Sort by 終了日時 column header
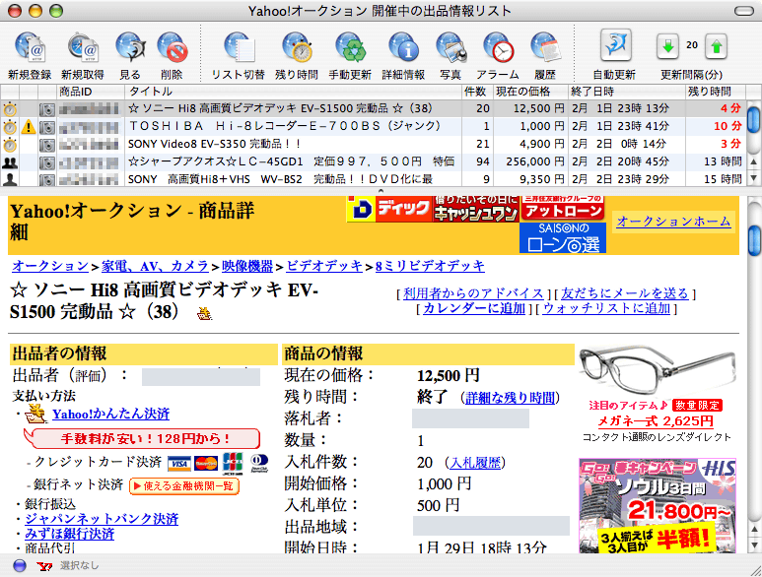 coord(626,92)
